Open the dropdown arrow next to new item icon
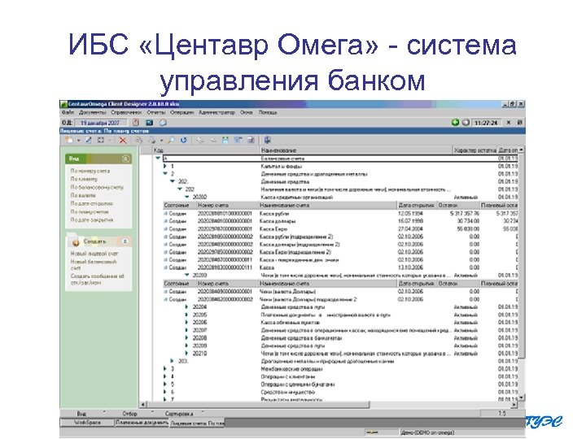This screenshot has height=439, width=586. (x=78, y=141)
